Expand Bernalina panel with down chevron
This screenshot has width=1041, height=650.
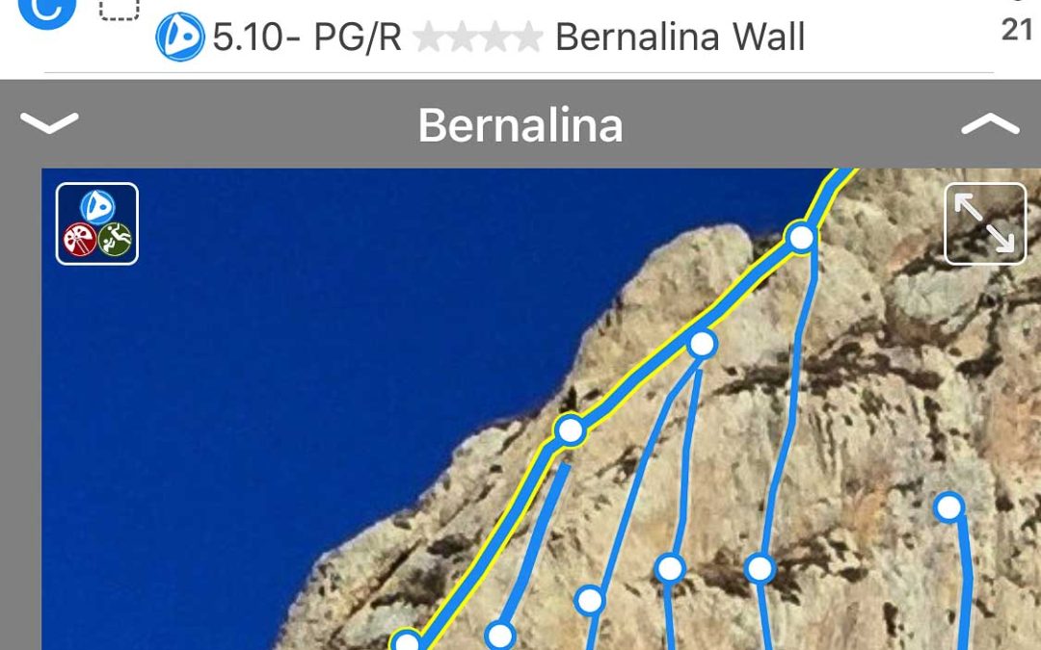click(49, 122)
